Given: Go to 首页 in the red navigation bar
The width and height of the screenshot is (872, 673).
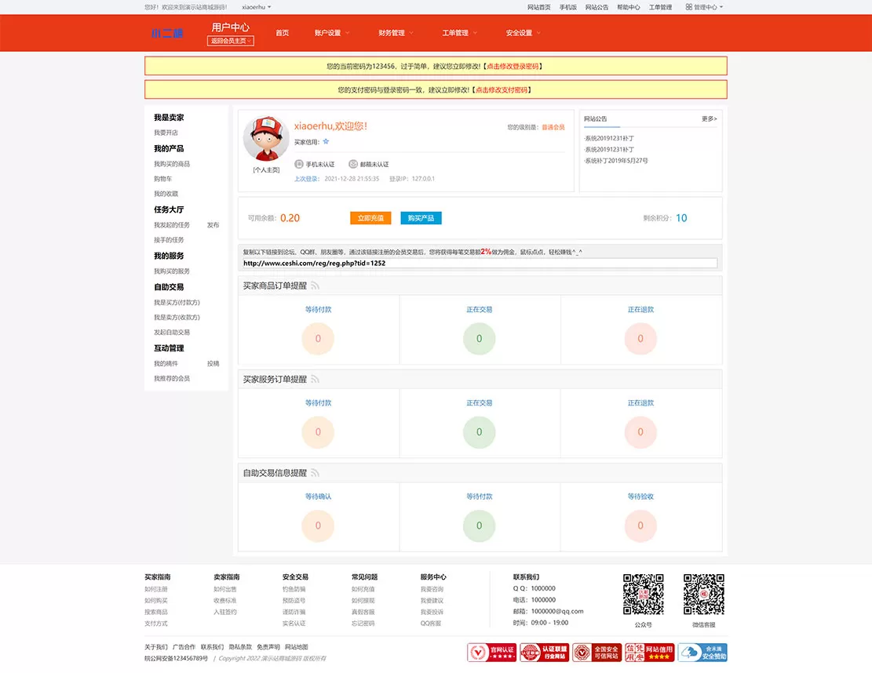Looking at the screenshot, I should click(282, 33).
